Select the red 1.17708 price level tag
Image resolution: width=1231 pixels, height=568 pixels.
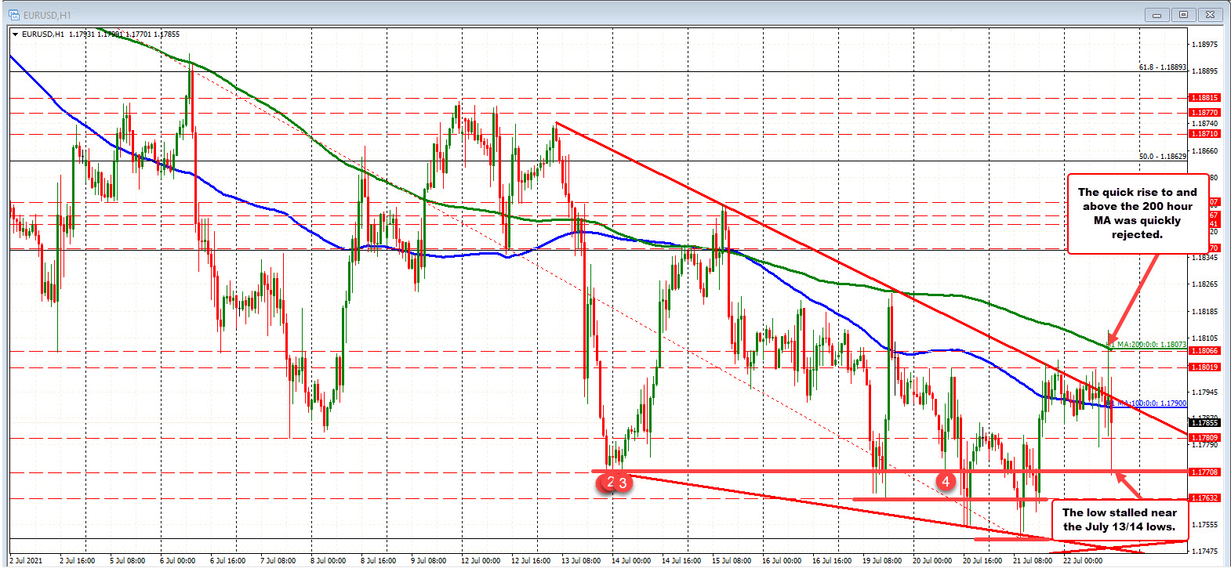tap(1205, 472)
